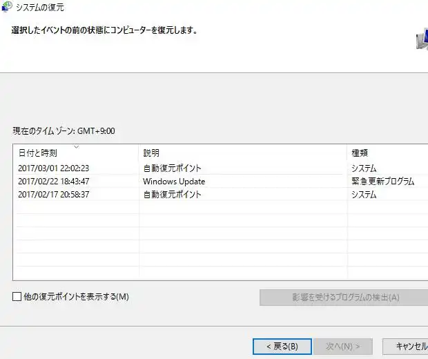Go back with the 戻る(B) button
The height and width of the screenshot is (359, 428).
(282, 347)
